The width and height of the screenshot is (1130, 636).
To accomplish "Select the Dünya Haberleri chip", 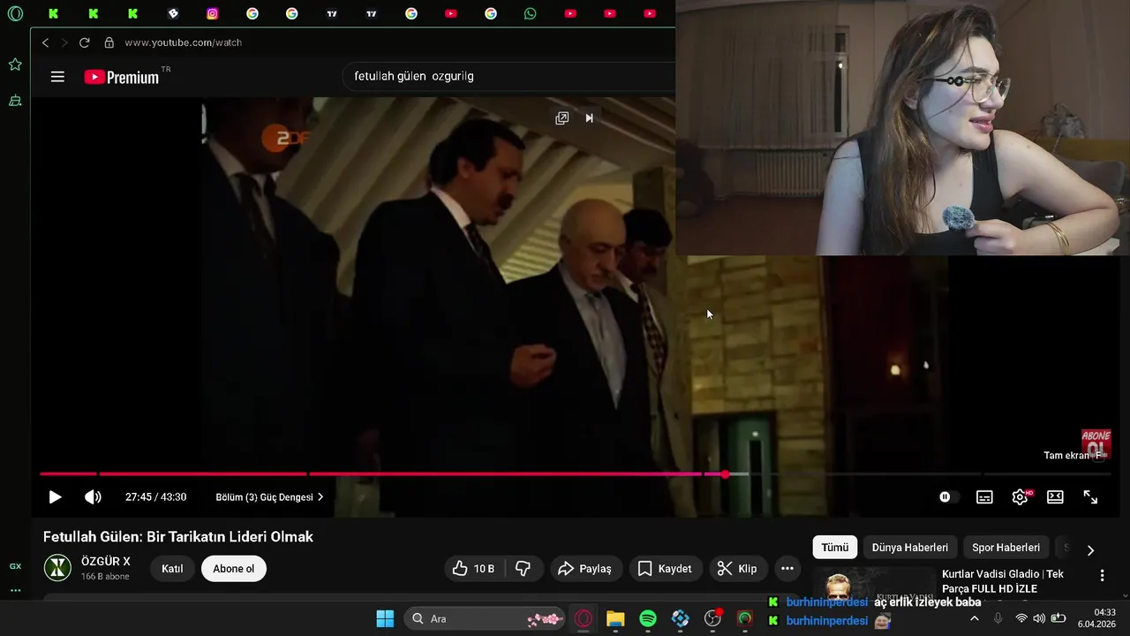I will click(x=909, y=548).
